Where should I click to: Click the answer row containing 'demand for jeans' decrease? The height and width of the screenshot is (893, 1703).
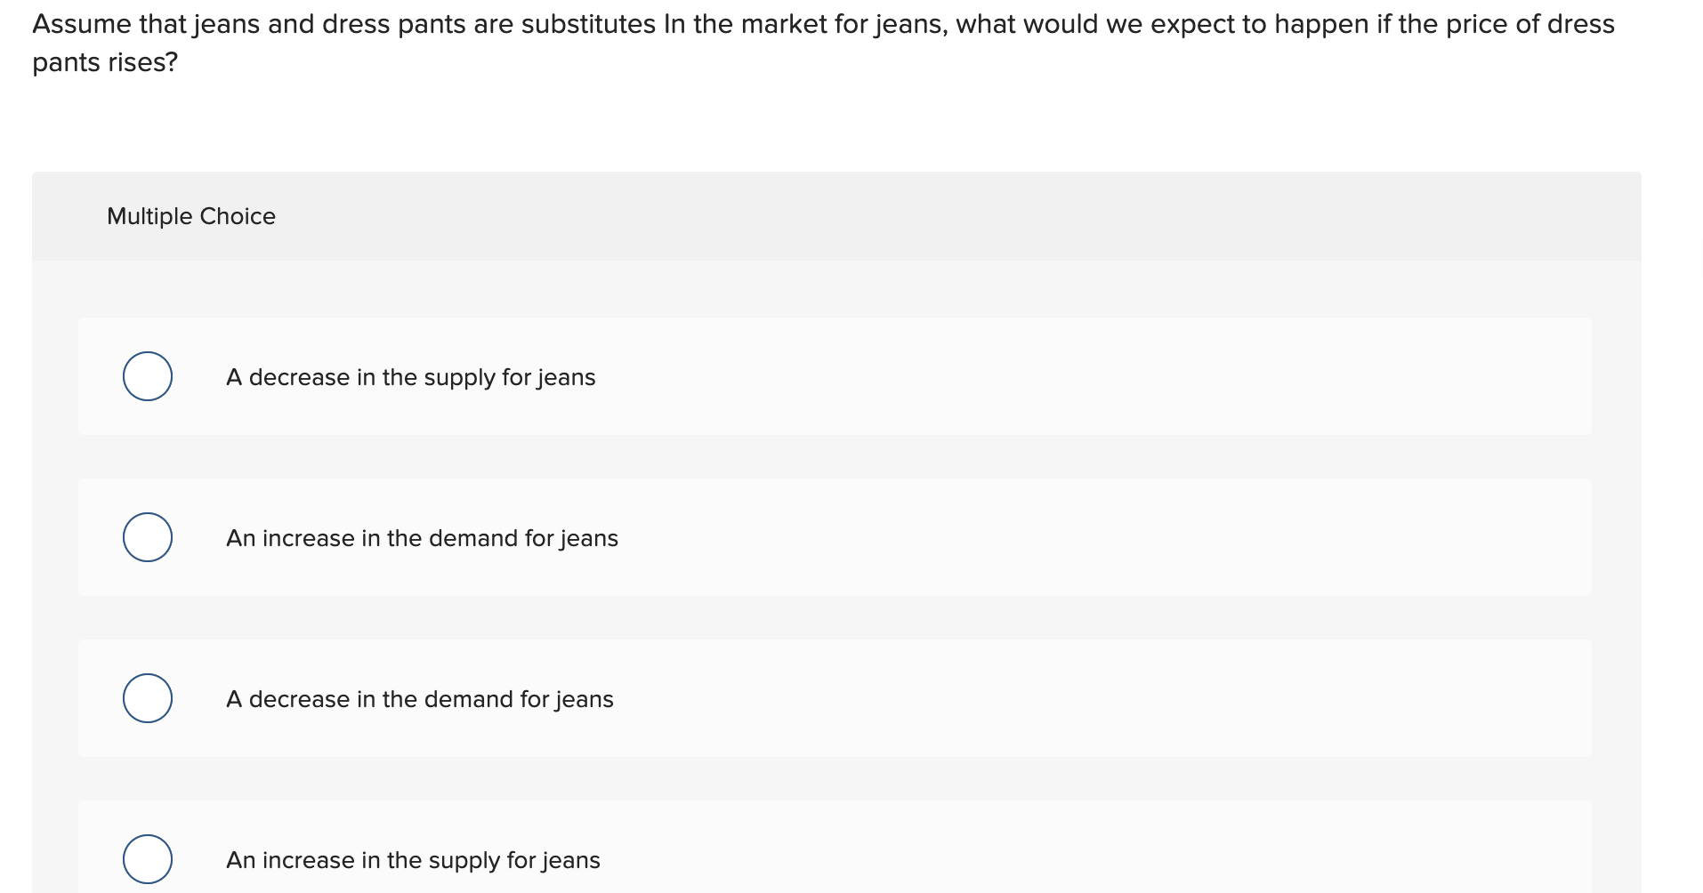(x=419, y=698)
